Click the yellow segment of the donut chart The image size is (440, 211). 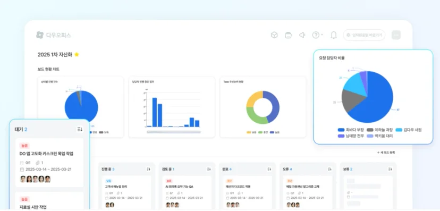[x=252, y=98]
